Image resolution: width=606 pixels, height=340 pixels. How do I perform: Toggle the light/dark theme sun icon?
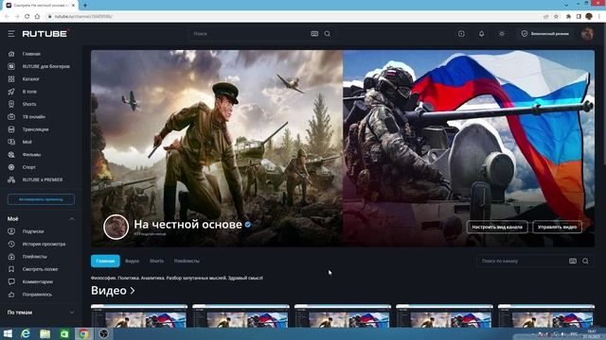coord(502,34)
